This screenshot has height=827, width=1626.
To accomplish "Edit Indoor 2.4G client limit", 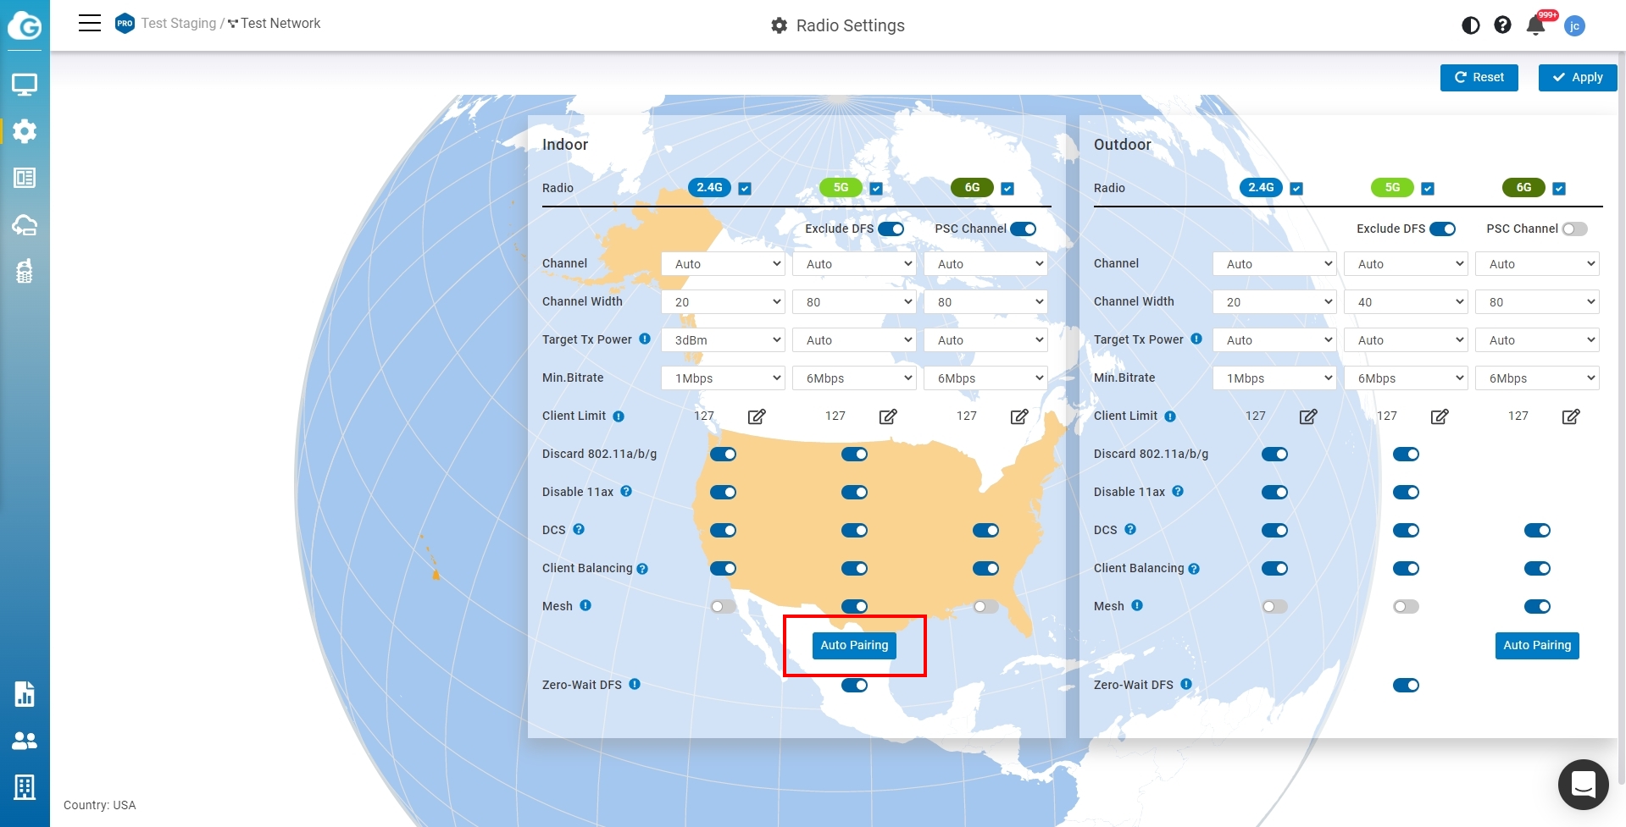I will tap(757, 416).
